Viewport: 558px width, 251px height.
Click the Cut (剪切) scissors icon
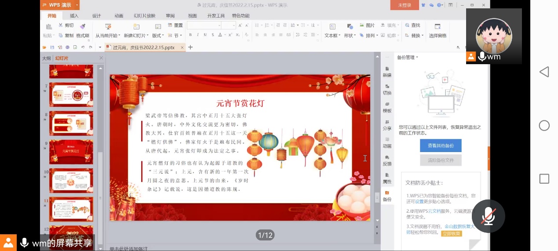(61, 25)
